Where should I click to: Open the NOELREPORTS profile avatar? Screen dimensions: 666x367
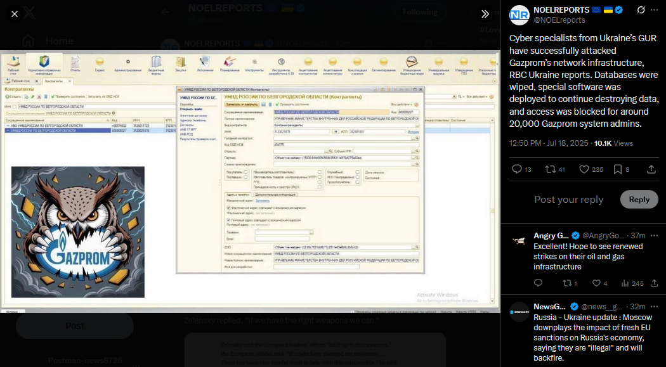click(519, 15)
